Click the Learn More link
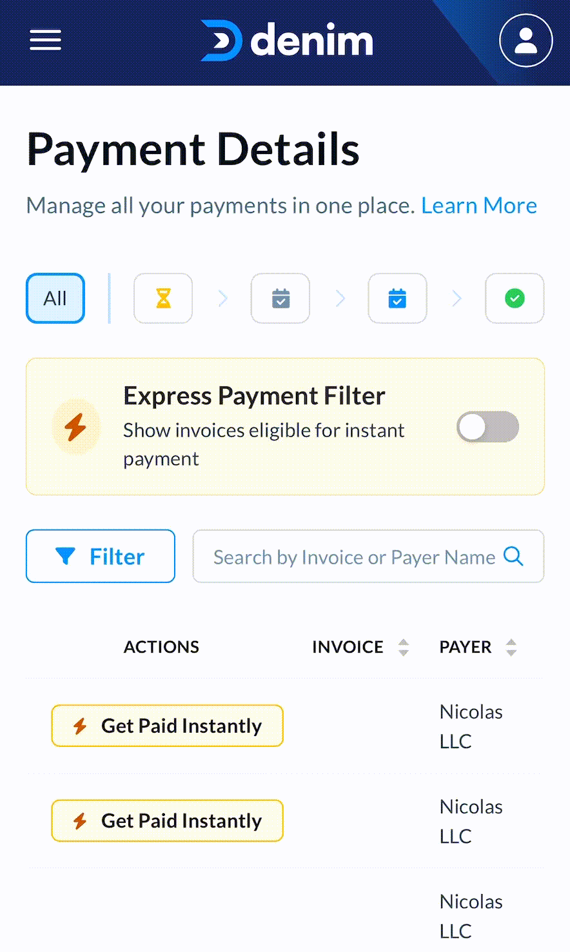This screenshot has height=952, width=570. 478,205
